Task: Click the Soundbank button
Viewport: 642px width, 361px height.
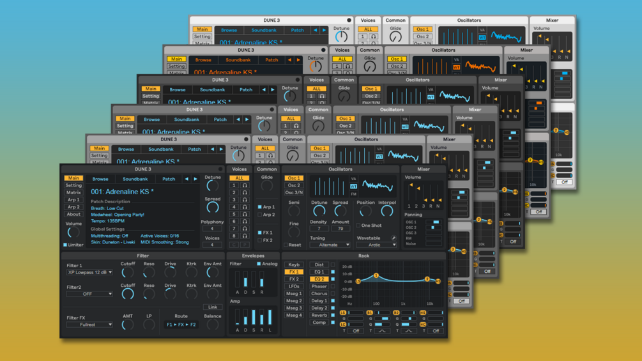Action: tap(135, 179)
